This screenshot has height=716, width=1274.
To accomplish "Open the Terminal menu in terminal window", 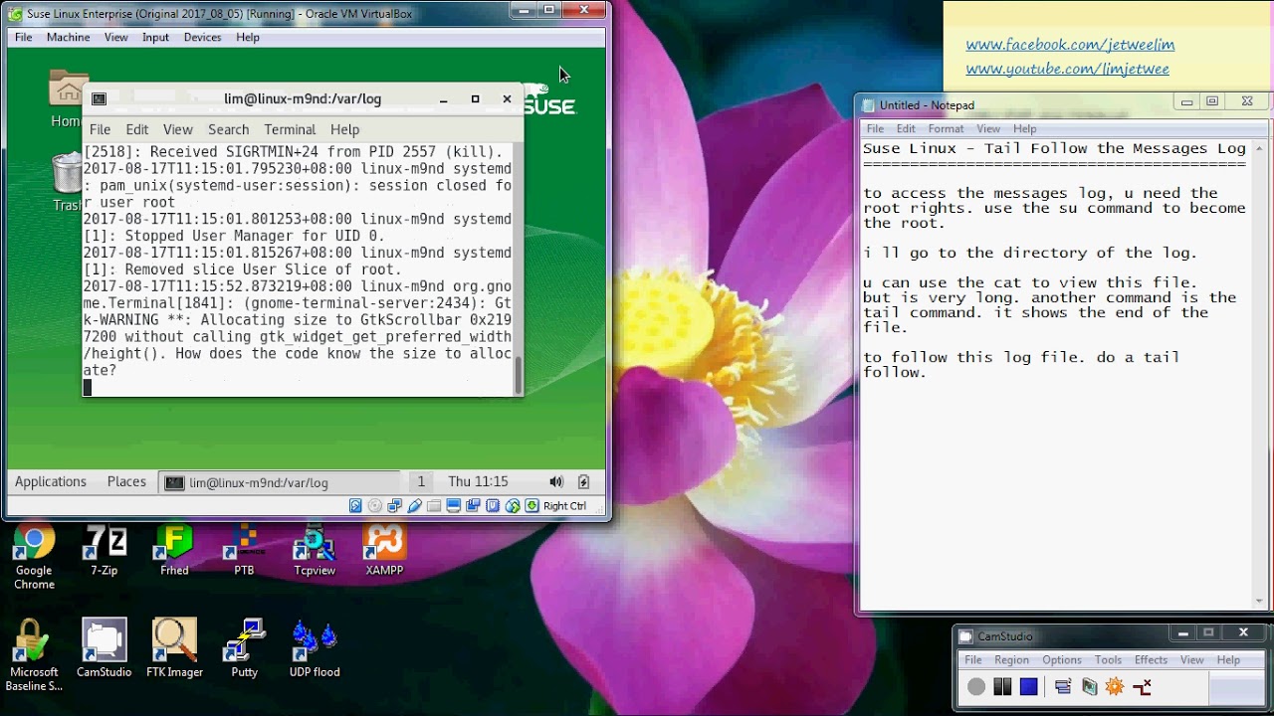I will pyautogui.click(x=290, y=129).
